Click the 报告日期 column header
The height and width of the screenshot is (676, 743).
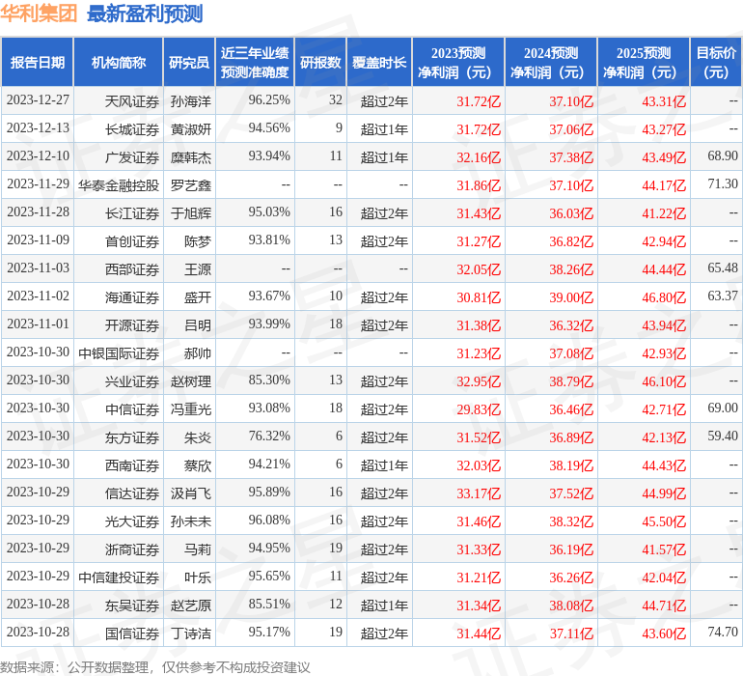(37, 62)
